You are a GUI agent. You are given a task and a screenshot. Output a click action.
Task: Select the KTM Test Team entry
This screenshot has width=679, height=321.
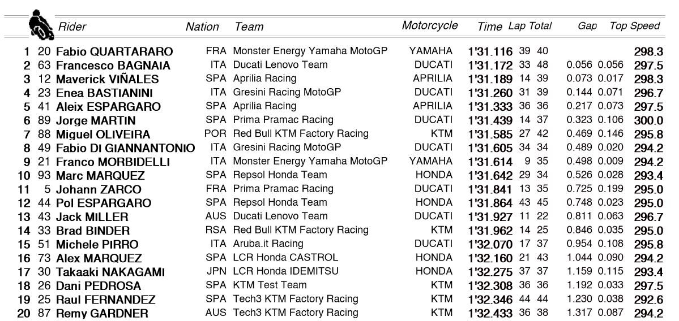tap(270, 285)
